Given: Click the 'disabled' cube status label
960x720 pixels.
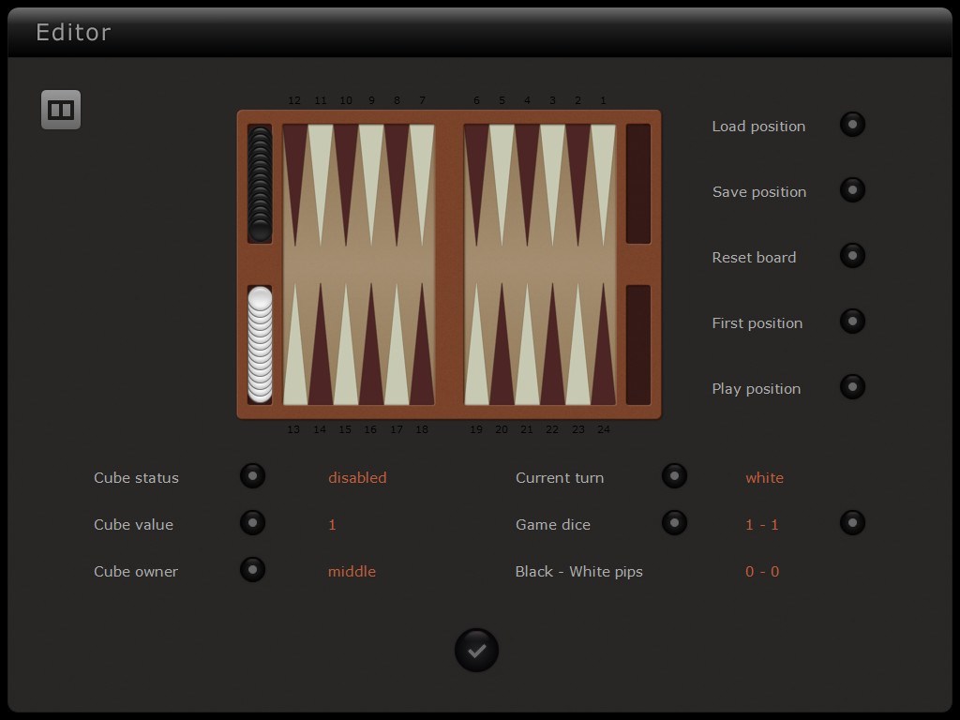Looking at the screenshot, I should (x=357, y=477).
